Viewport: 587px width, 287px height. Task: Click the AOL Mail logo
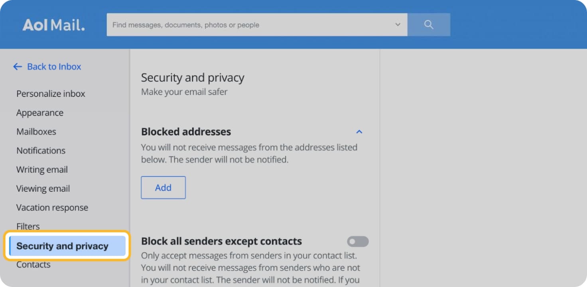[x=53, y=25]
